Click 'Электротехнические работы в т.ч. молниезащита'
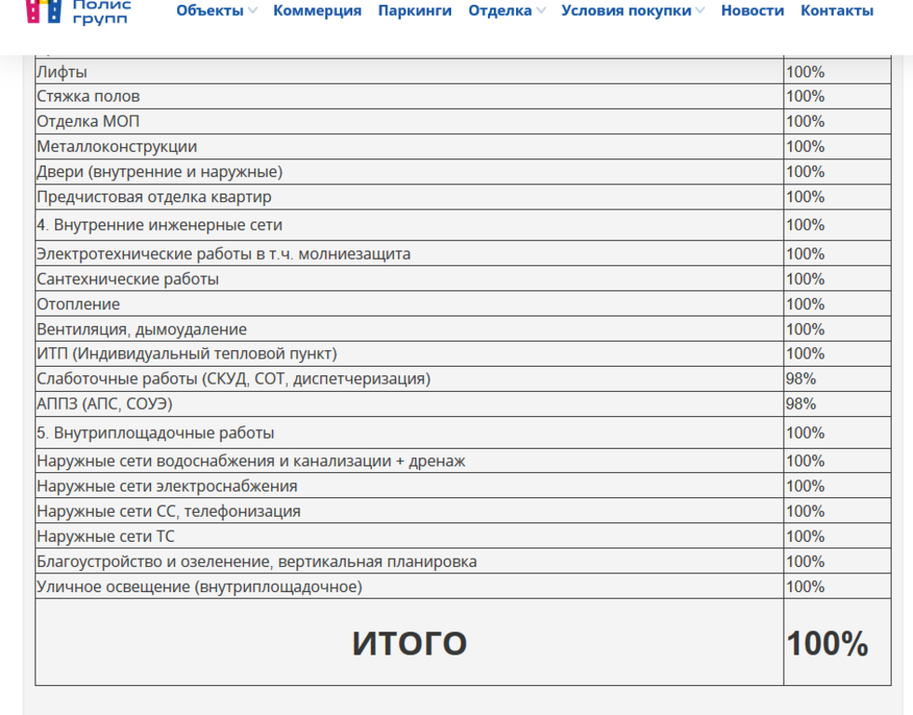The image size is (913, 715). (224, 253)
